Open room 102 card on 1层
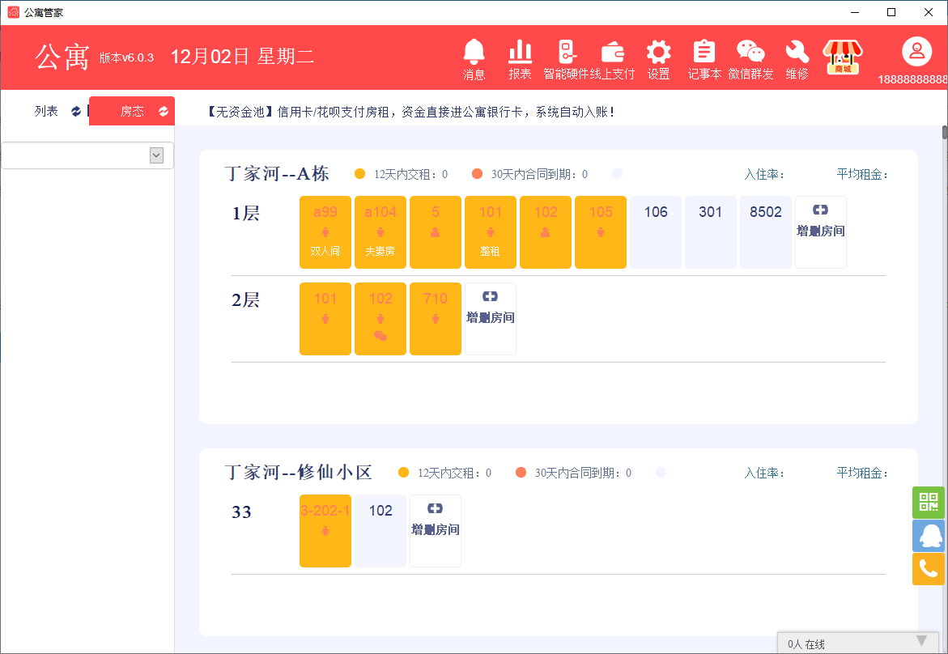Screen dimensions: 948x654 (546, 232)
